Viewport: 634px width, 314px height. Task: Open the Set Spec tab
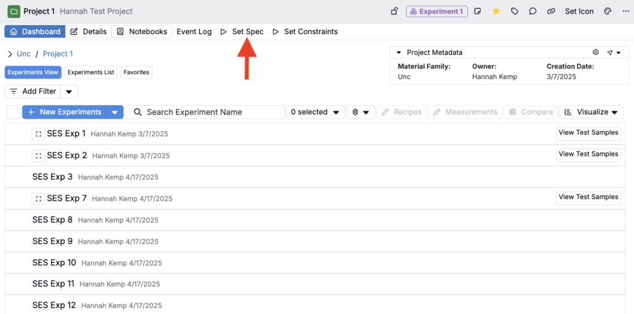click(x=242, y=32)
